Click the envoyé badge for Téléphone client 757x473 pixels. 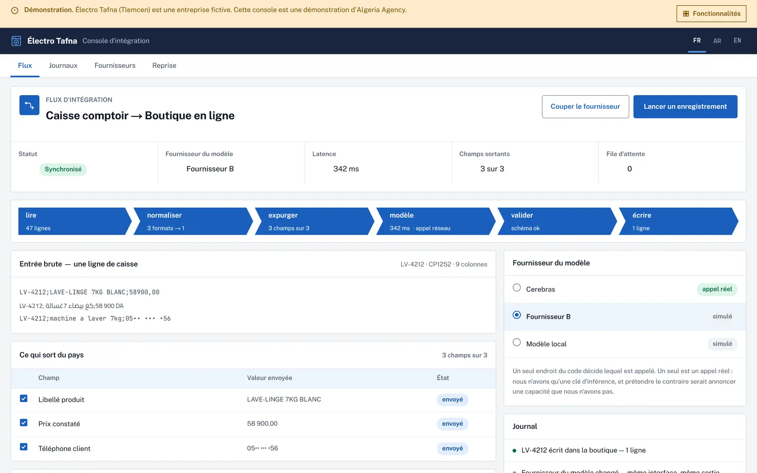tap(452, 448)
